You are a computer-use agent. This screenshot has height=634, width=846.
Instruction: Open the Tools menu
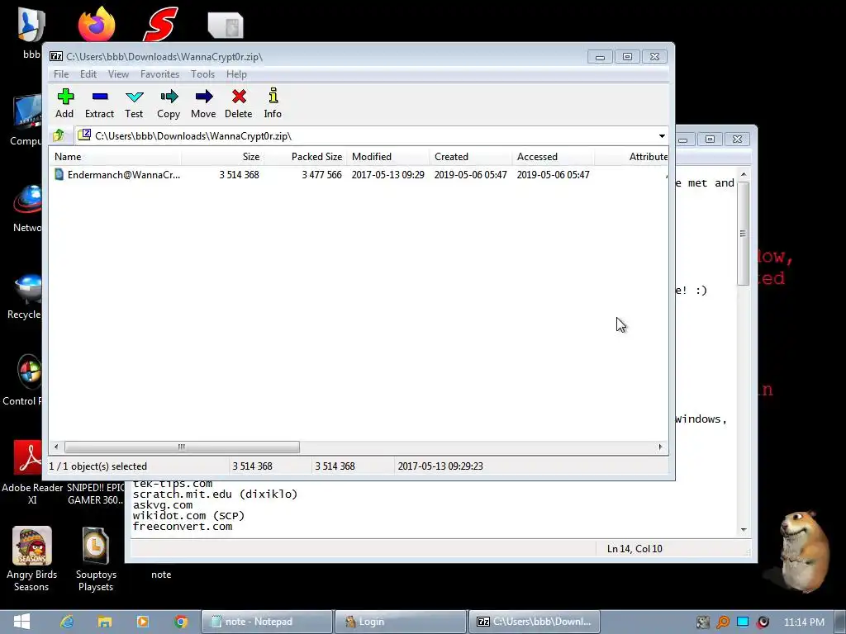pos(203,74)
